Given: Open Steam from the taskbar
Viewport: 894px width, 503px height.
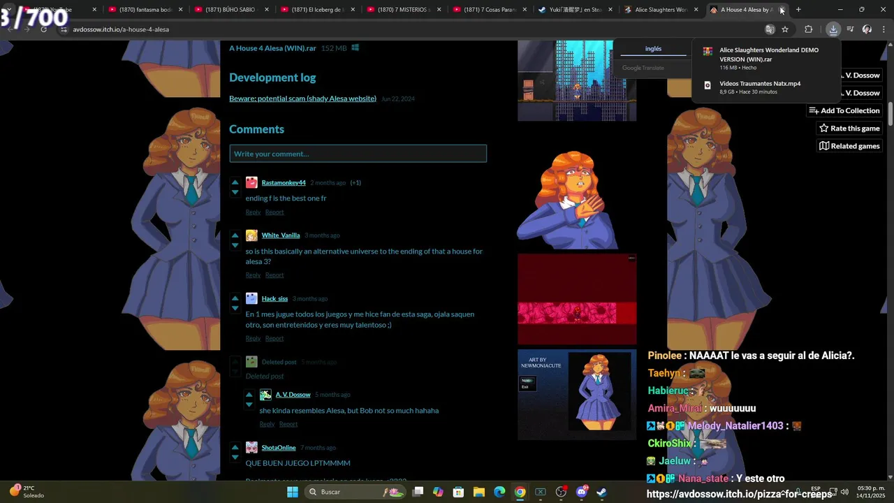Looking at the screenshot, I should [601, 492].
